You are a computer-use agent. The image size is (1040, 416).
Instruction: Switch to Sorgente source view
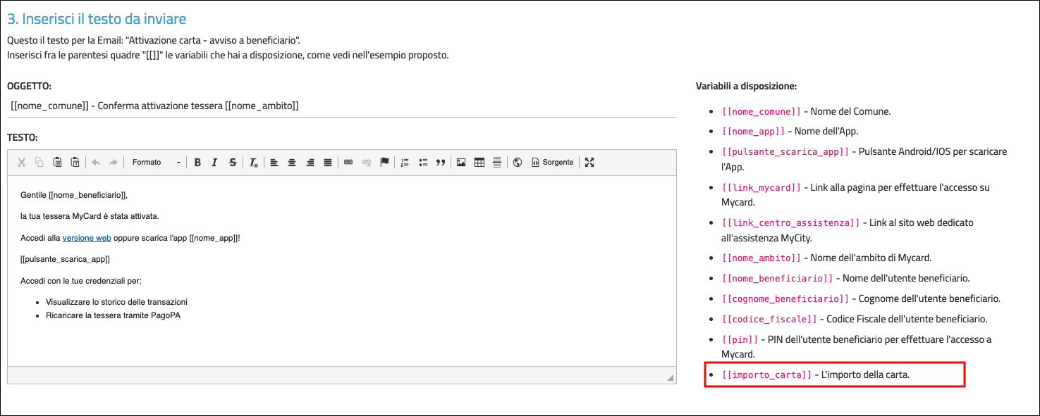click(x=552, y=163)
